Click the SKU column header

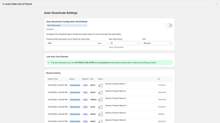click(x=92, y=79)
